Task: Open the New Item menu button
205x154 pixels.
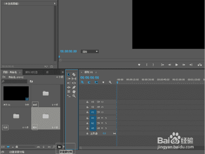Action: coord(64,147)
